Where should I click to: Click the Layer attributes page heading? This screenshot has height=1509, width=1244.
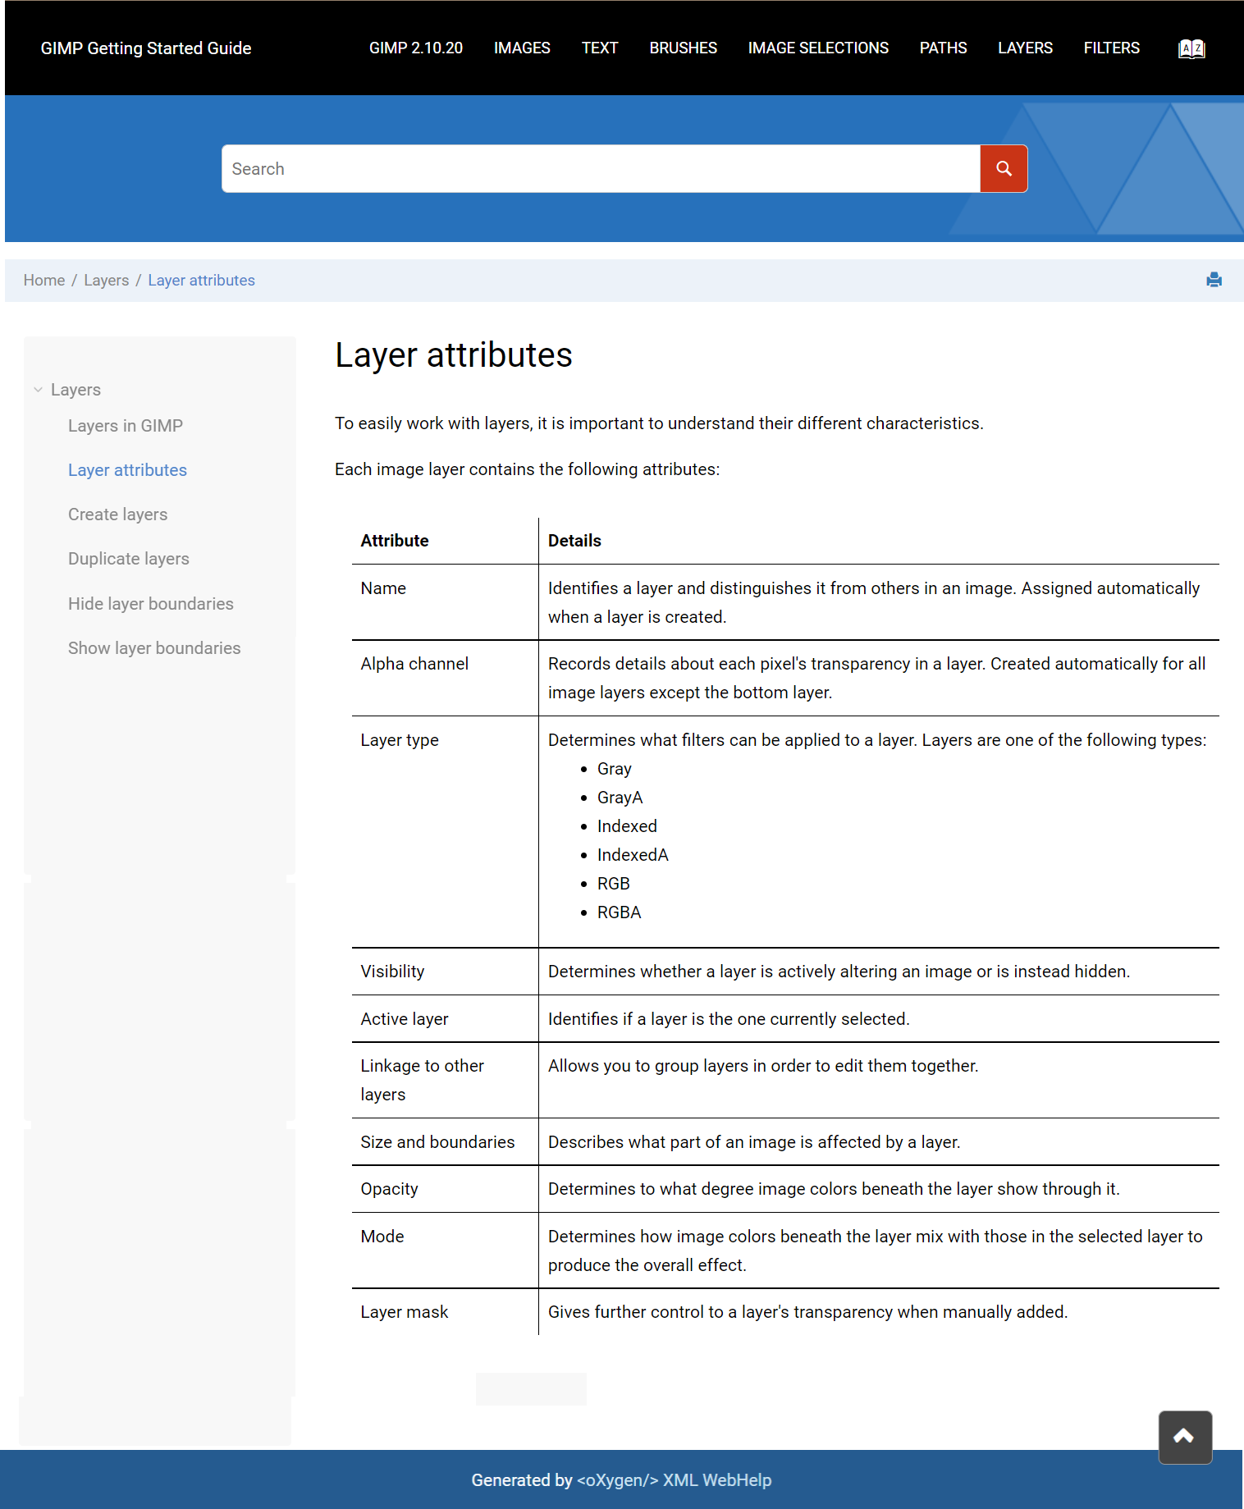click(x=454, y=355)
